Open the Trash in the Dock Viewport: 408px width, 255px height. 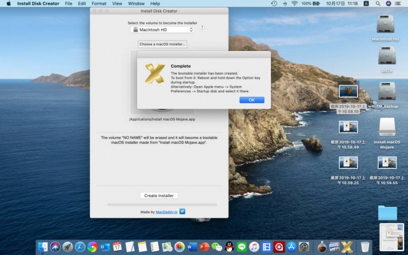pyautogui.click(x=365, y=246)
